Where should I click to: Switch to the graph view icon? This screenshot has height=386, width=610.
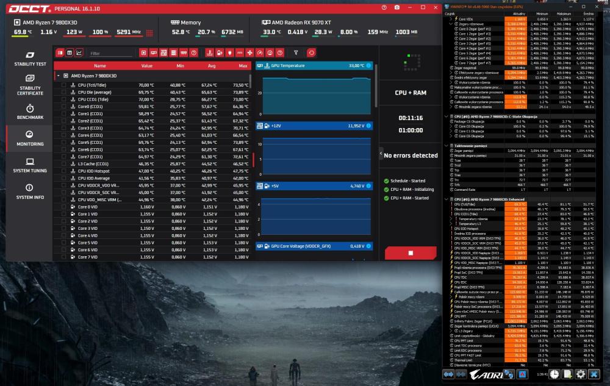[79, 53]
